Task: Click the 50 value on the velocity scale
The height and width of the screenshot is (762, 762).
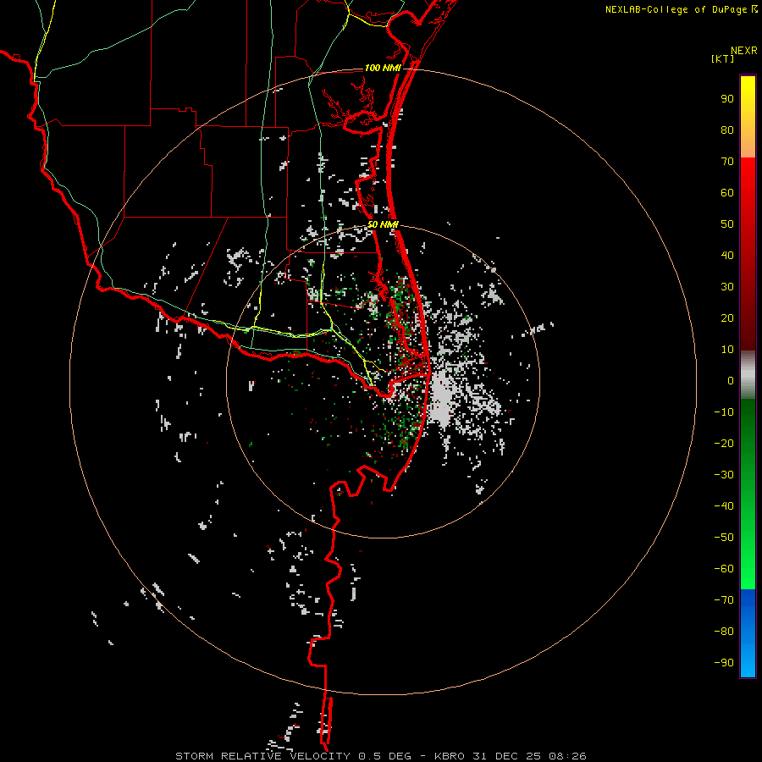Action: [x=727, y=224]
